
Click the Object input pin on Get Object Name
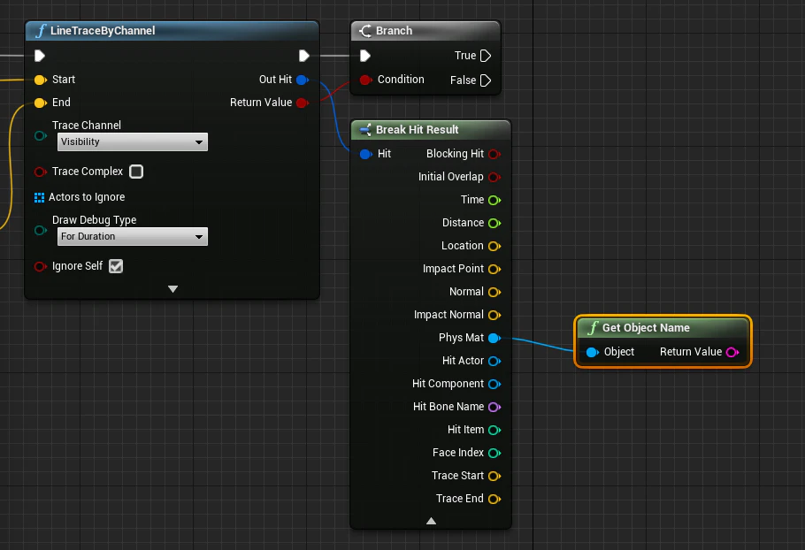(x=593, y=352)
